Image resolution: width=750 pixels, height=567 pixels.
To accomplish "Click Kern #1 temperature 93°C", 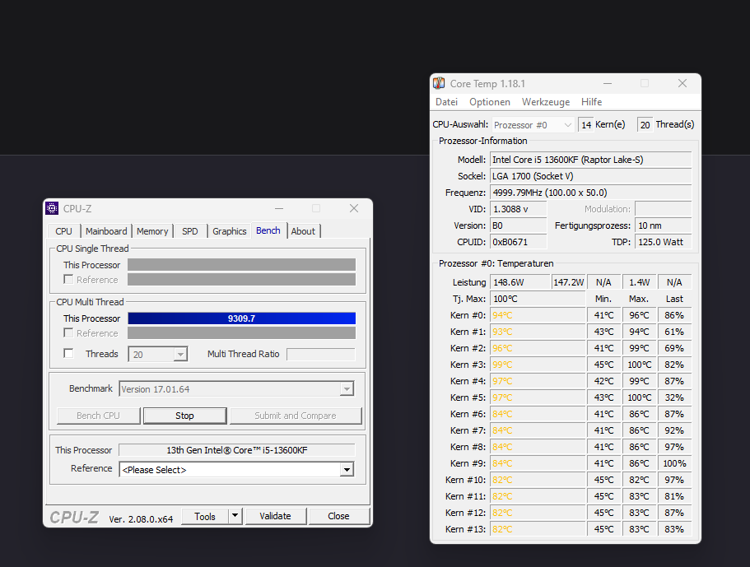I will tap(538, 332).
